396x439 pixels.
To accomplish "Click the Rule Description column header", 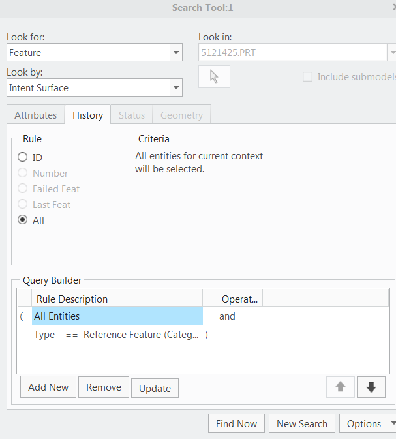I will tap(117, 299).
